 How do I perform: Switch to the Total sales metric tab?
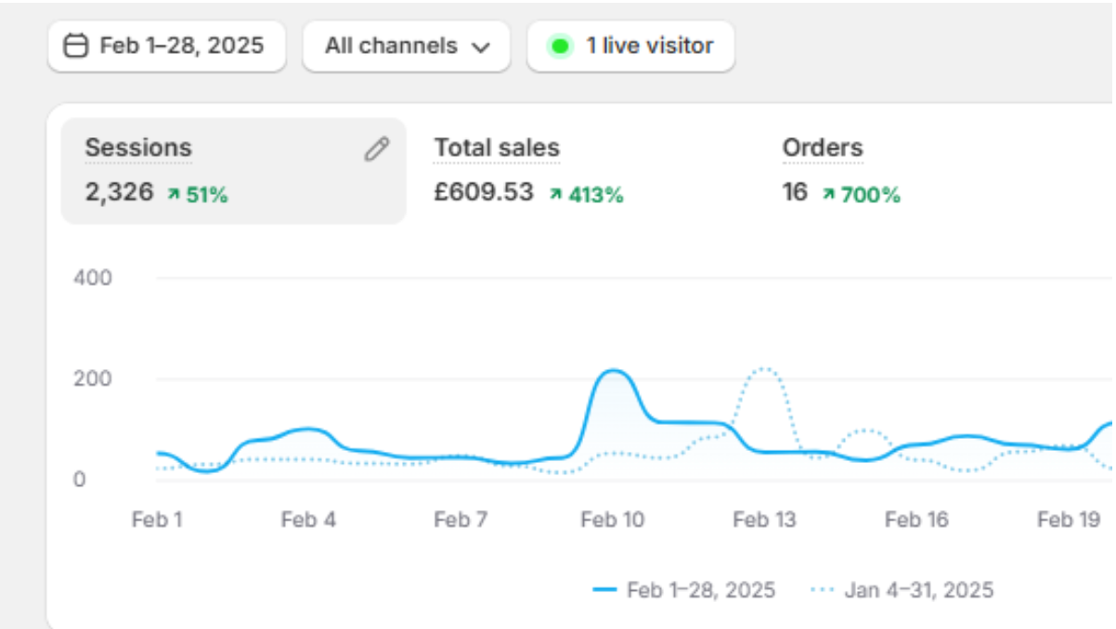coord(497,148)
